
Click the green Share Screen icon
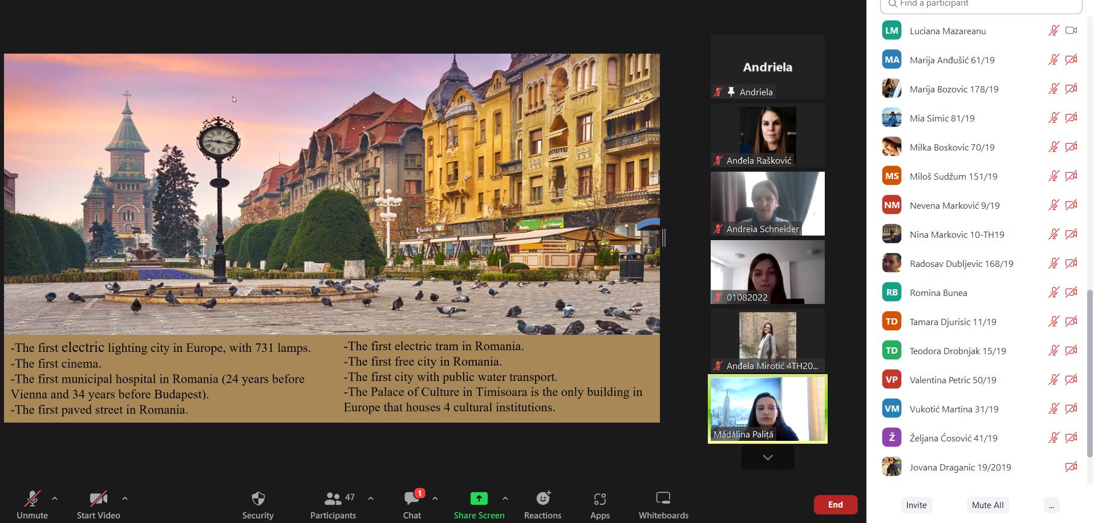pos(479,498)
